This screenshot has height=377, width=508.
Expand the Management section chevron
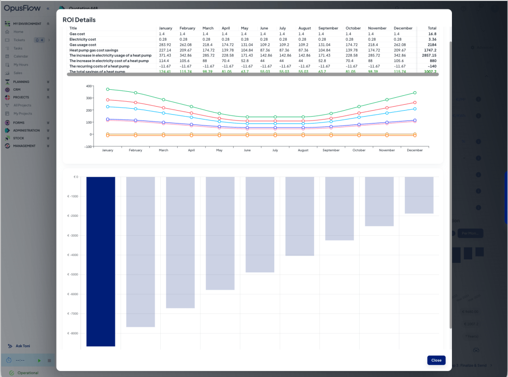pos(48,146)
